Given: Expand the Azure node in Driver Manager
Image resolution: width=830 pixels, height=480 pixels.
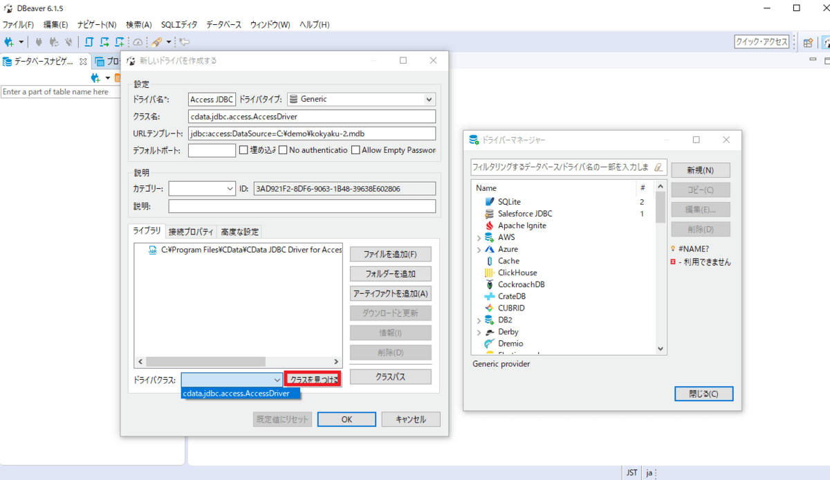Looking at the screenshot, I should coord(479,249).
